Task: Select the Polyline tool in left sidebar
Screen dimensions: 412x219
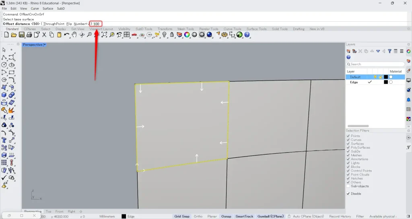Action: [4, 57]
